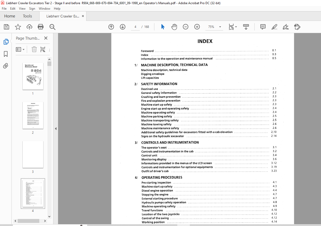The image size is (321, 226).
Task: Click the 'SAFETY INFORMATION' section heading
Action: click(x=159, y=84)
